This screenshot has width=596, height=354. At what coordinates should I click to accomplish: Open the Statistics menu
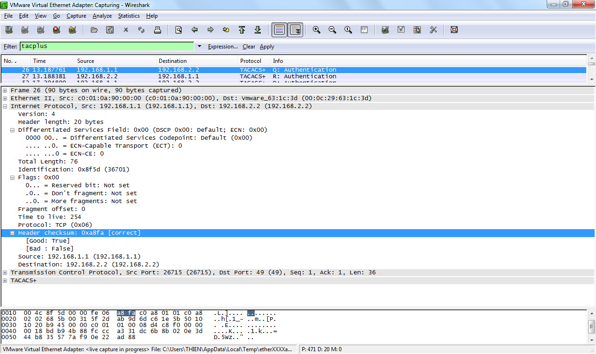click(129, 16)
